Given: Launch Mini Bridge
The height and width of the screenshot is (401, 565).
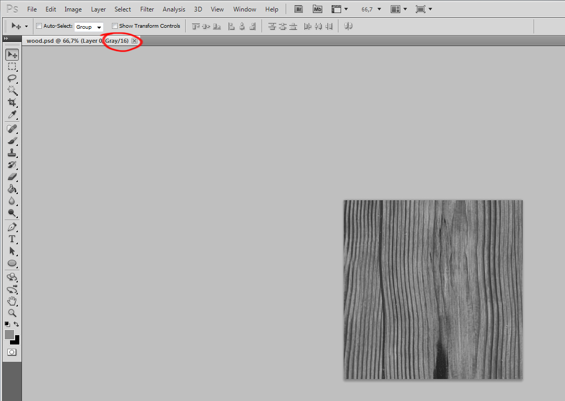Looking at the screenshot, I should (x=318, y=9).
